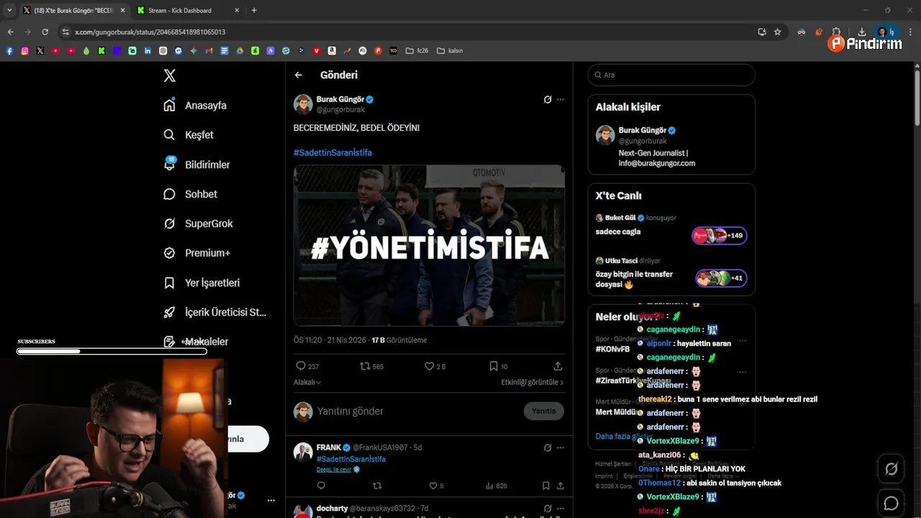Image resolution: width=921 pixels, height=518 pixels.
Task: Share the main post
Action: [558, 366]
